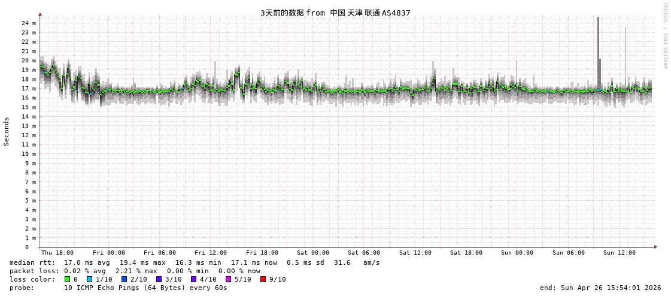This screenshot has width=671, height=296.
Task: Click the Sun 06:00 time axis label
Action: (x=569, y=253)
